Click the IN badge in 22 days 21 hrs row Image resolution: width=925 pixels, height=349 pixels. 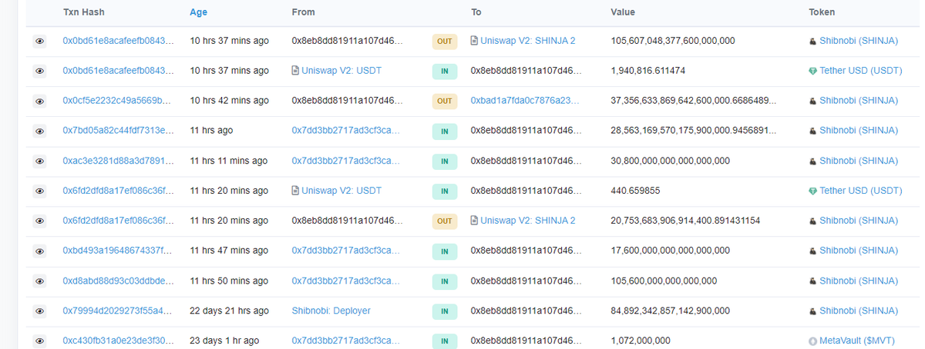(445, 311)
